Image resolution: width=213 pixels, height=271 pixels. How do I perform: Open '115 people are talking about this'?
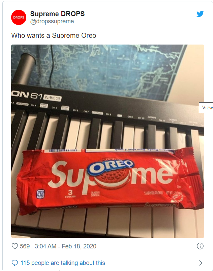tap(63, 263)
